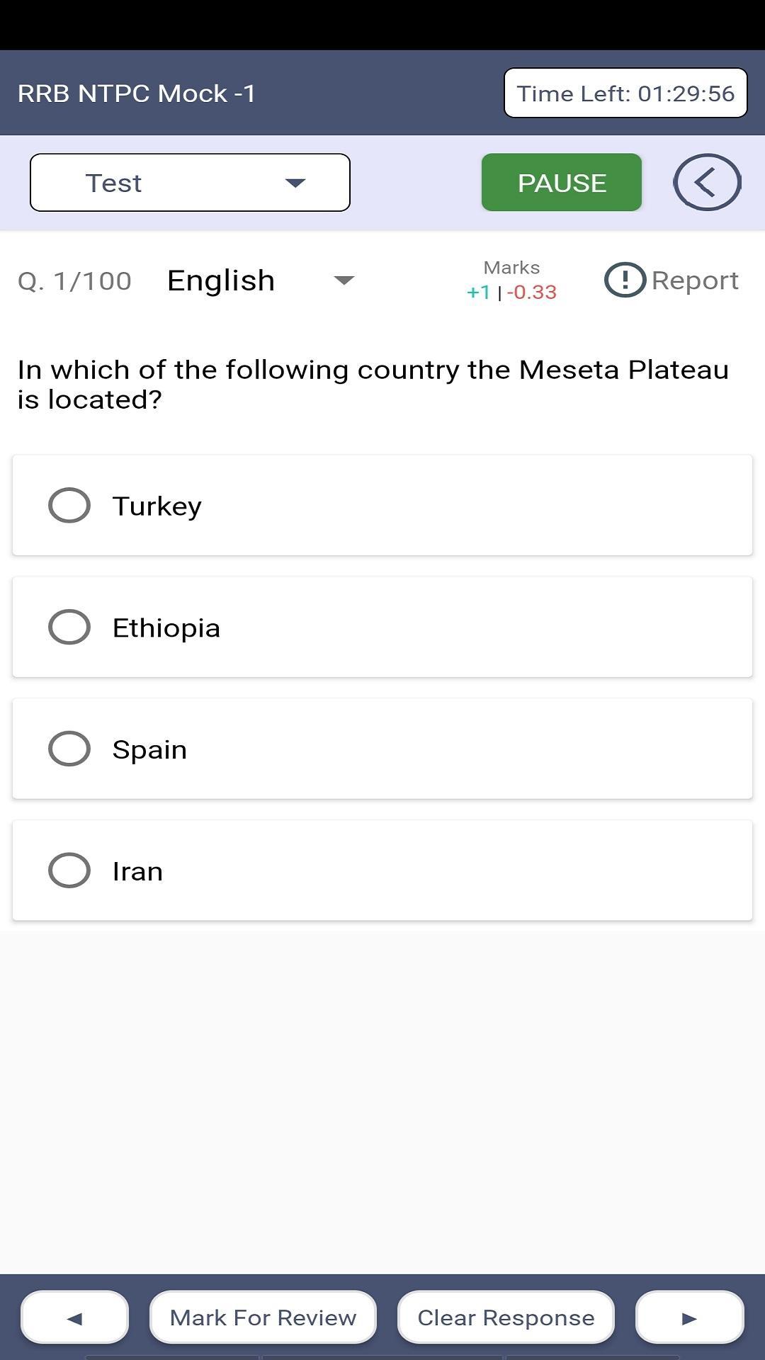Click the question number Q. 1/100
The height and width of the screenshot is (1360, 765).
[x=74, y=281]
